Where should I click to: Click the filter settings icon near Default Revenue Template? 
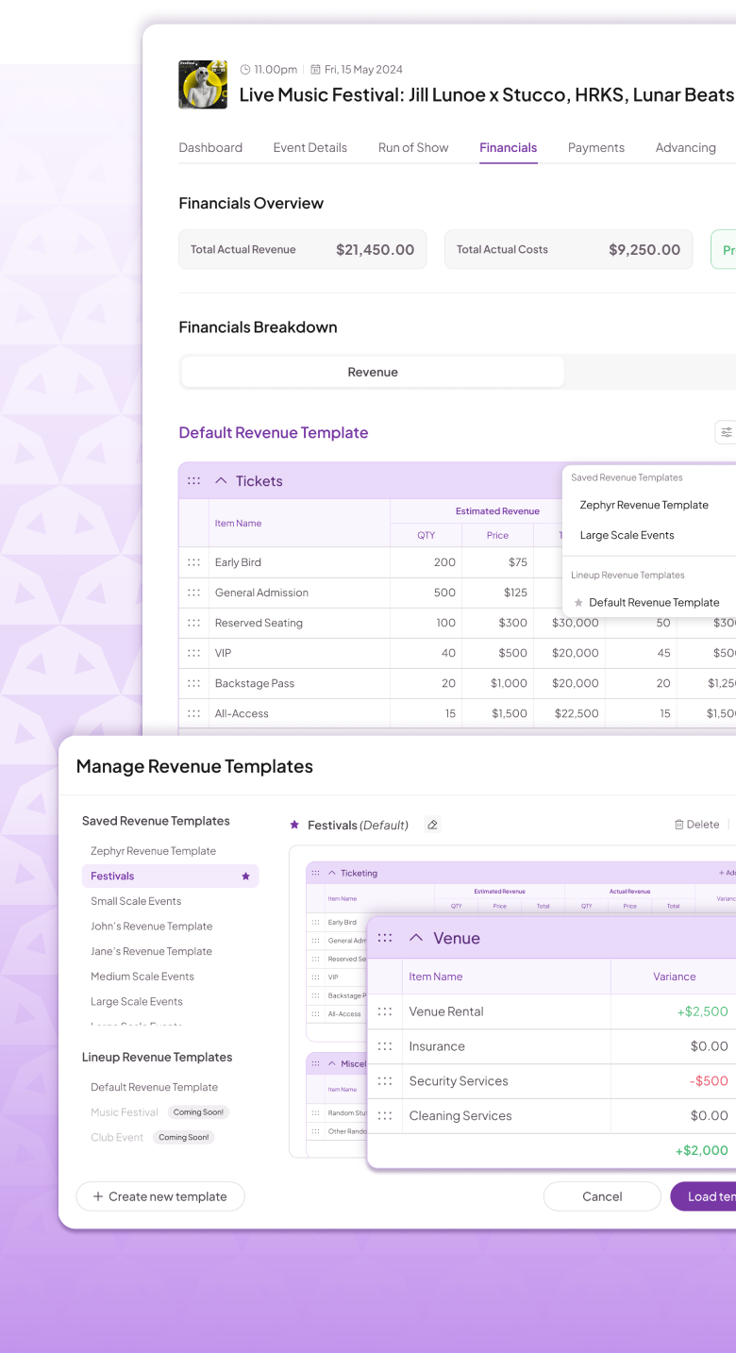click(x=726, y=432)
